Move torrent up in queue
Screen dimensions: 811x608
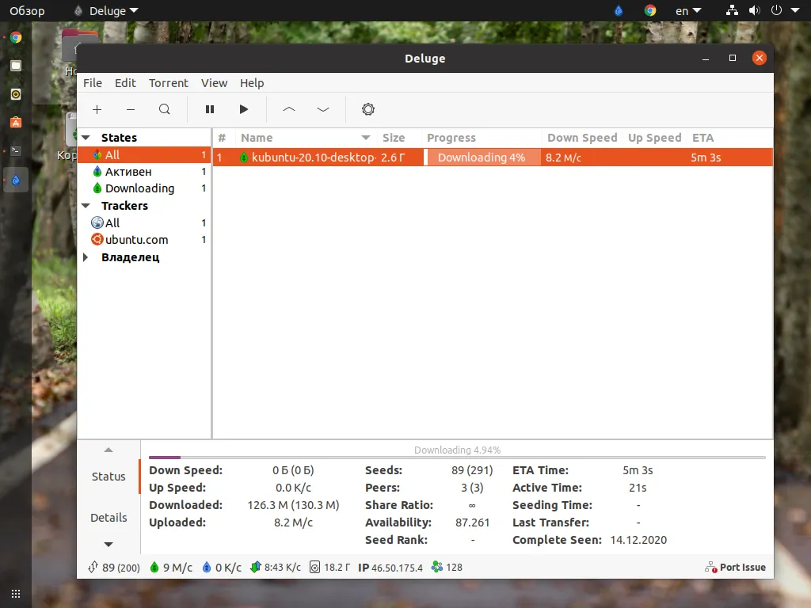point(289,109)
